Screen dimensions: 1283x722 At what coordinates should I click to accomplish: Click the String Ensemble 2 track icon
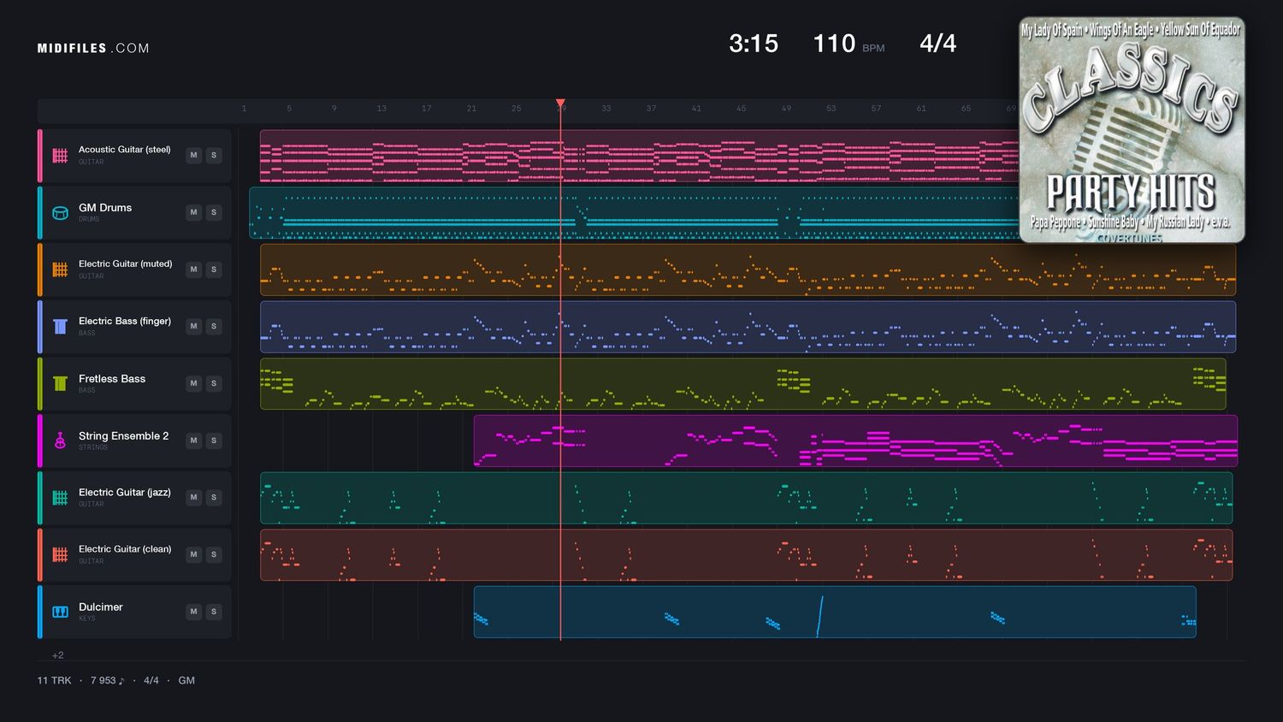tap(60, 441)
